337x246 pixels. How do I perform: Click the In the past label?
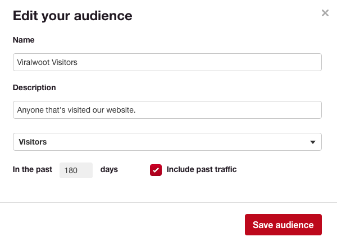pos(33,169)
